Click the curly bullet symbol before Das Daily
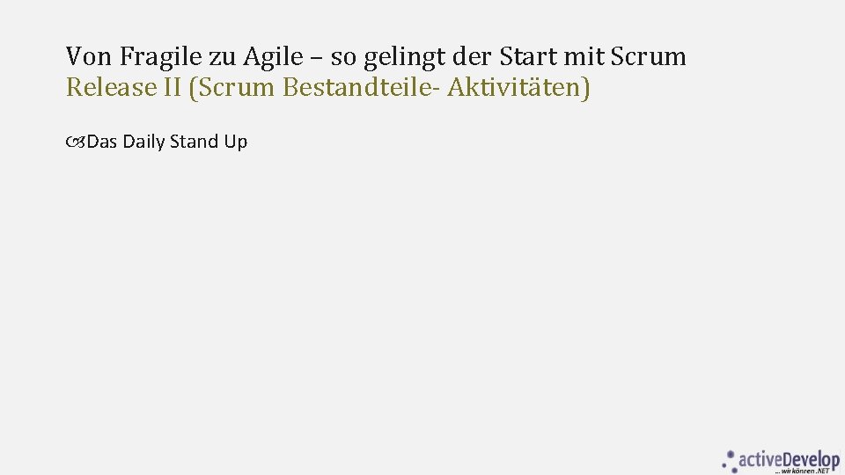The width and height of the screenshot is (845, 475). click(76, 142)
